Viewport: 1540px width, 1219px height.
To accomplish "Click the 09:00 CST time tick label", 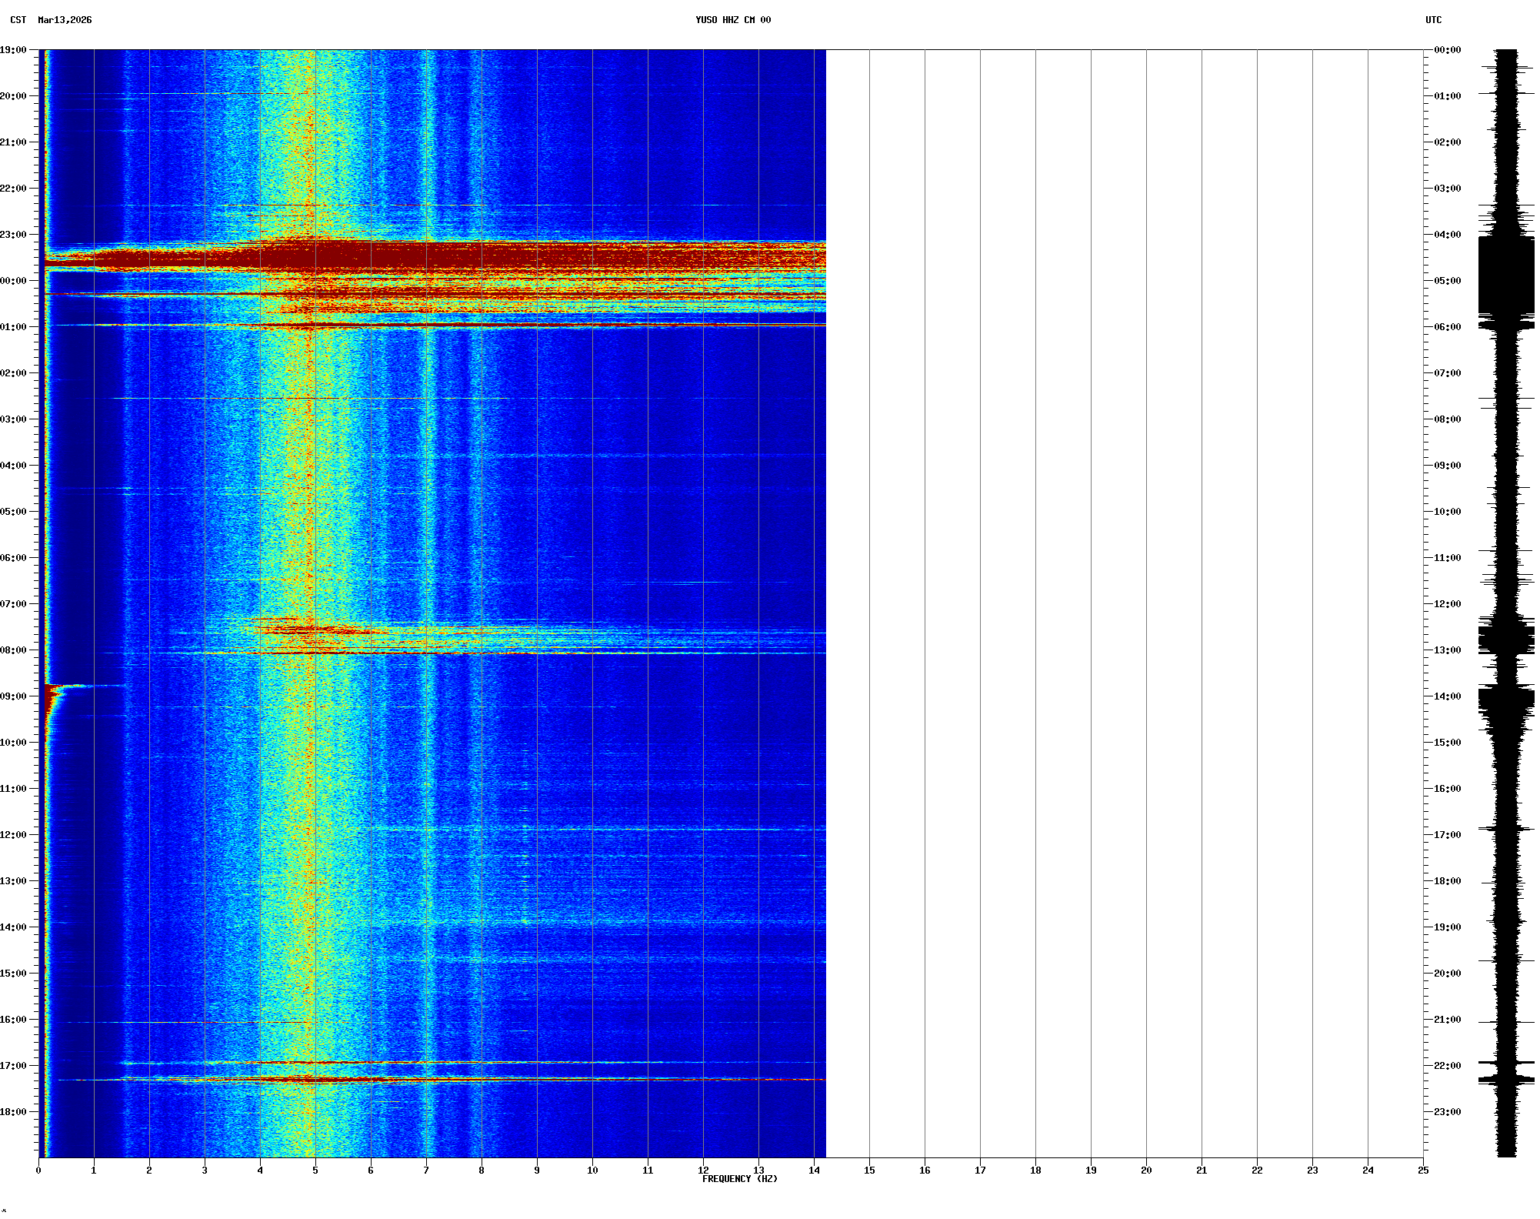I will tap(13, 696).
